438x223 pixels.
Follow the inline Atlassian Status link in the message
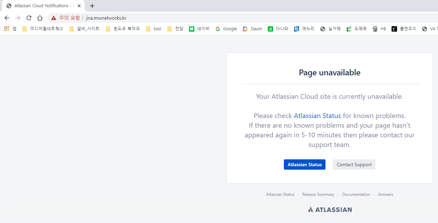(317, 116)
